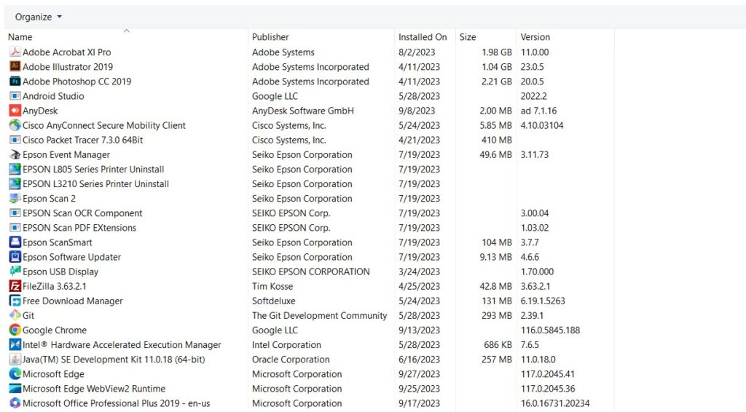Click the size value 49.6 MB
This screenshot has width=746, height=412.
[495, 155]
